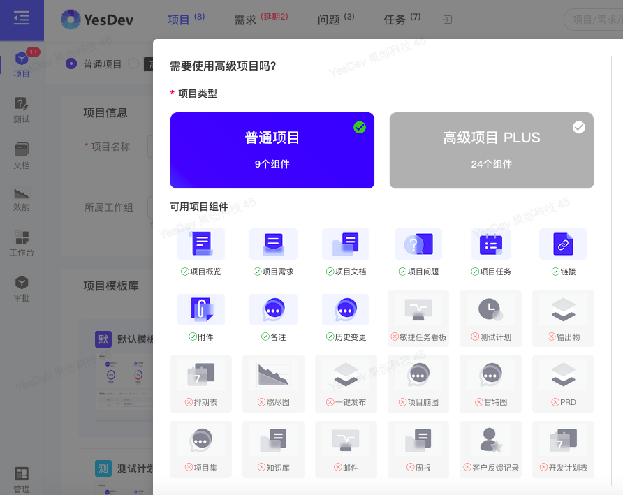Open the 审批 section in the sidebar
This screenshot has height=495, width=623.
click(x=22, y=288)
